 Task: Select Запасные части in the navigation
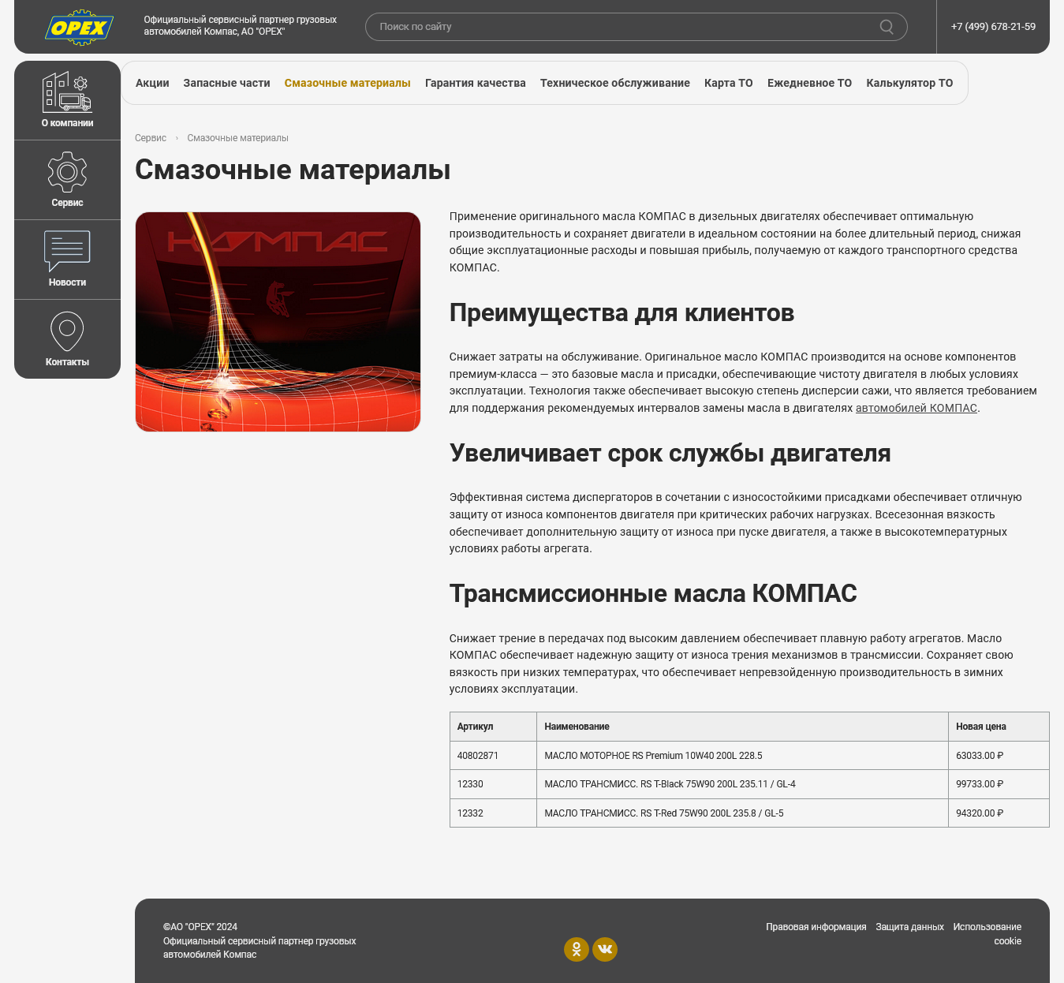click(x=226, y=83)
